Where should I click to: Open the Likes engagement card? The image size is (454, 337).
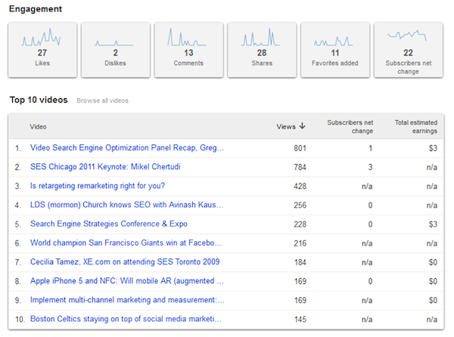(x=42, y=50)
